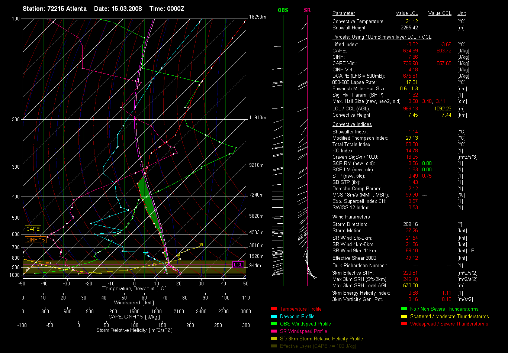
Task: Click the red Temperature Profile legend swatch
Action: (x=274, y=309)
